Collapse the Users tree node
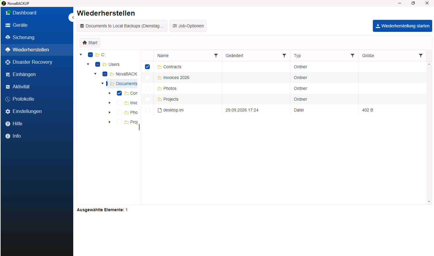The height and width of the screenshot is (256, 434). tap(88, 64)
